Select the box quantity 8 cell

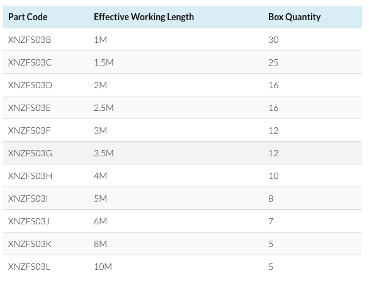pyautogui.click(x=271, y=199)
